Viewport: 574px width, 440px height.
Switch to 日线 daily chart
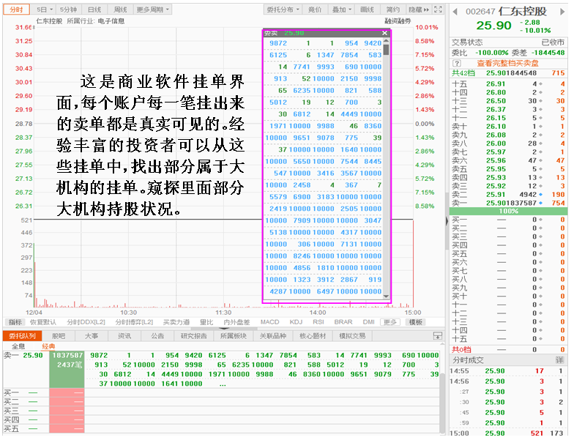coord(94,10)
